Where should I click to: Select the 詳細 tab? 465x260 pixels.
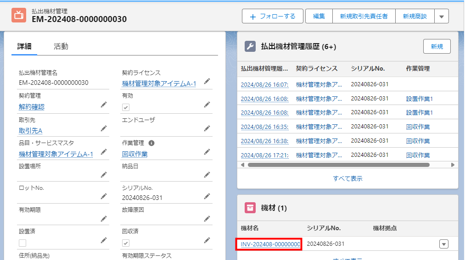point(24,46)
